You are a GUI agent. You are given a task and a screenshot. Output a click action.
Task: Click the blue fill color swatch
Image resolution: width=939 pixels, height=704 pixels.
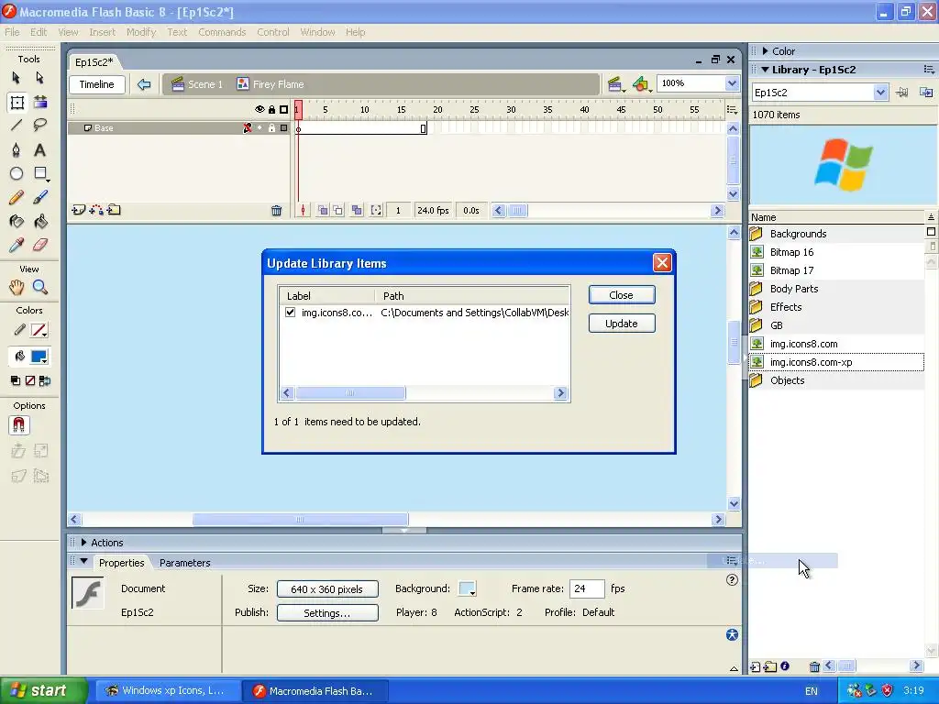pyautogui.click(x=39, y=357)
